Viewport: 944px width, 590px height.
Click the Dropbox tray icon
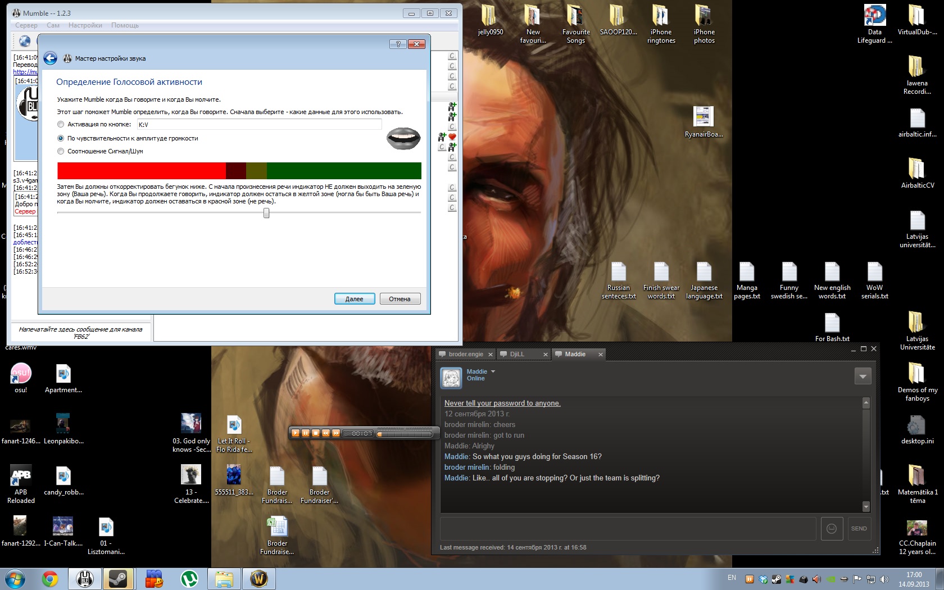point(764,579)
